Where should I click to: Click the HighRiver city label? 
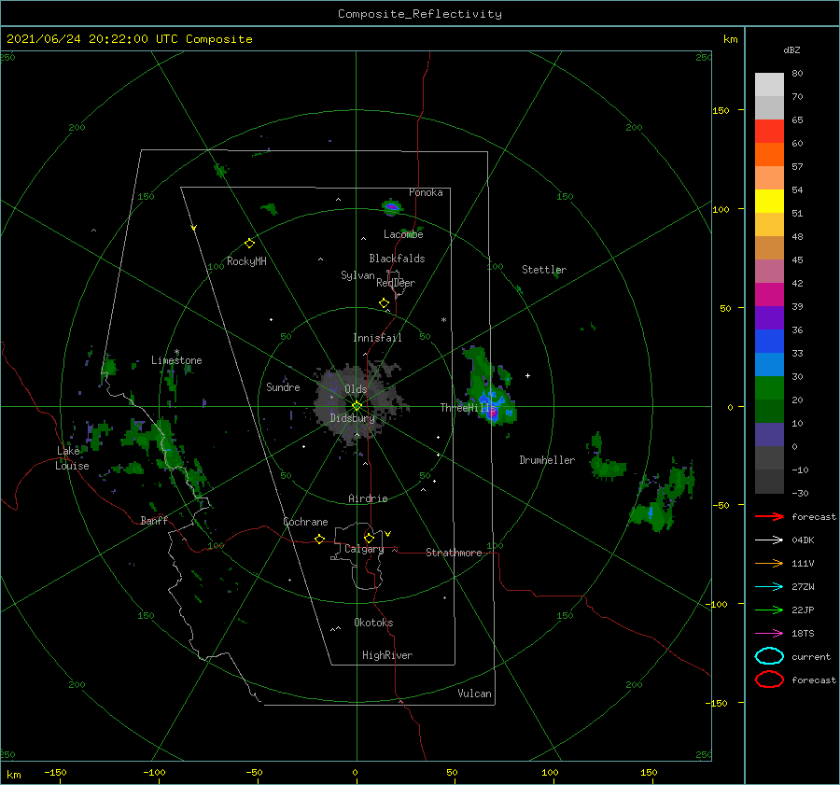(x=387, y=655)
